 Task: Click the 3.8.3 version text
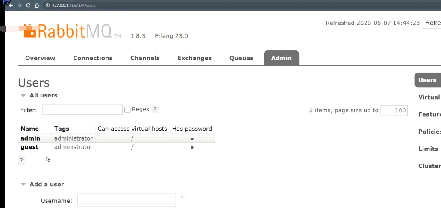[x=138, y=36]
